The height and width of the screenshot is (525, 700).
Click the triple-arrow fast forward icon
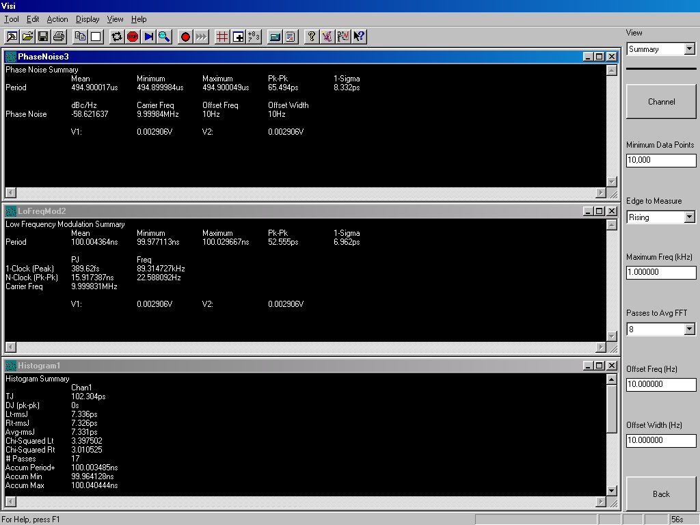[201, 37]
